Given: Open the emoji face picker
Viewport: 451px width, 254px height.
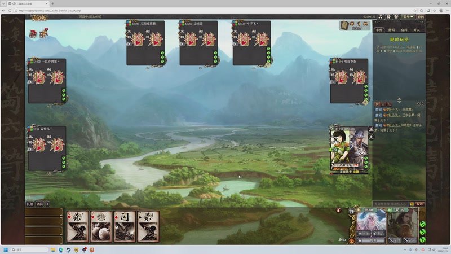Looking at the screenshot, I should coord(412,204).
